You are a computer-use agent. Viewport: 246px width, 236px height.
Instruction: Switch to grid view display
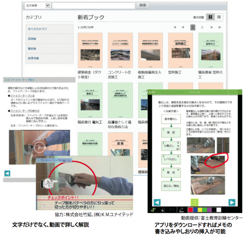(x=210, y=17)
